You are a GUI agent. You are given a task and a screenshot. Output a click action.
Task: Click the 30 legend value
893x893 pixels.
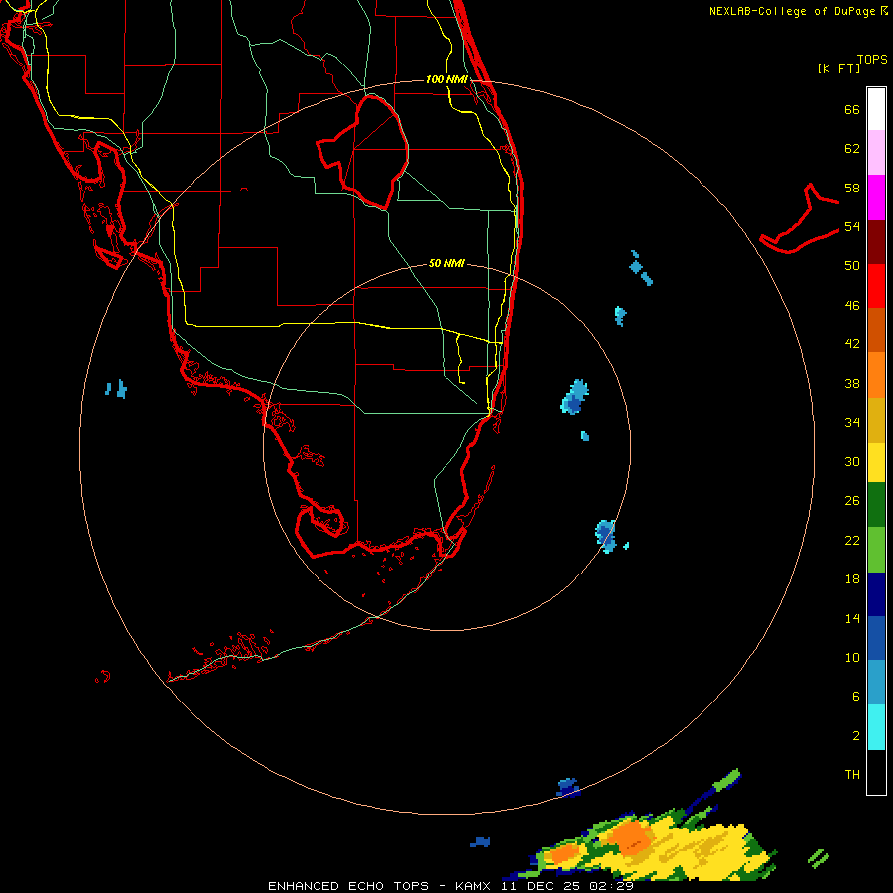pos(852,461)
